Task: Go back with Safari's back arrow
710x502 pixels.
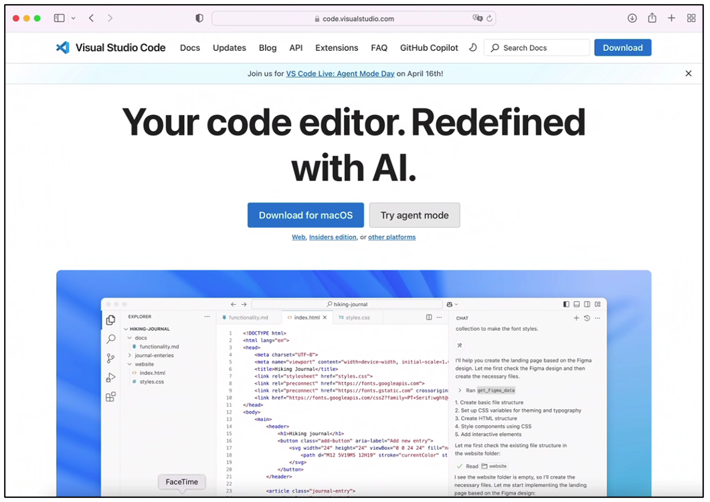Action: coord(92,18)
